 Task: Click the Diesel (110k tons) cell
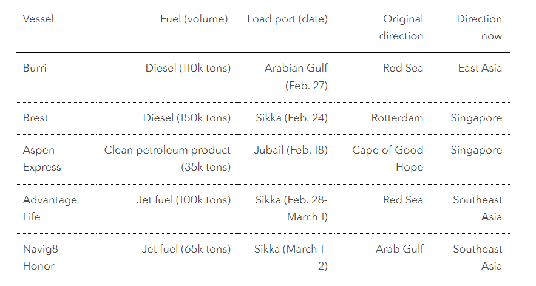(x=188, y=68)
